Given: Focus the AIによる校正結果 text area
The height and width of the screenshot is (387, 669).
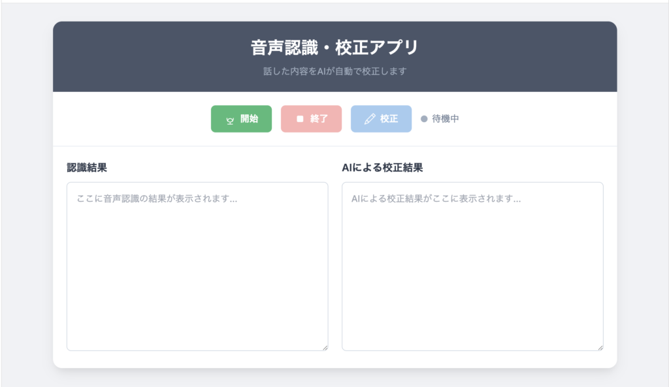Looking at the screenshot, I should [472, 274].
